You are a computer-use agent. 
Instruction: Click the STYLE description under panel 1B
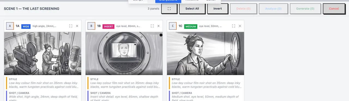coord(125,85)
